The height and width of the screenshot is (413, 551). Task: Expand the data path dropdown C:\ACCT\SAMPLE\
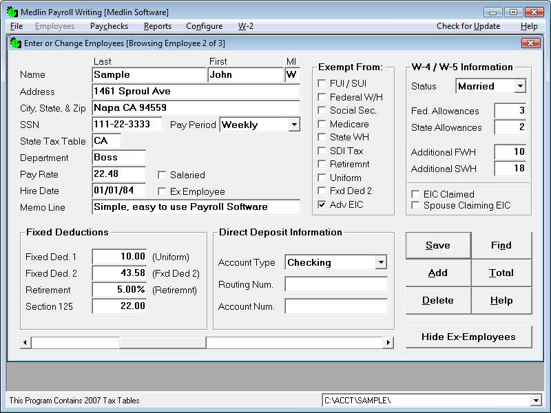pos(536,401)
